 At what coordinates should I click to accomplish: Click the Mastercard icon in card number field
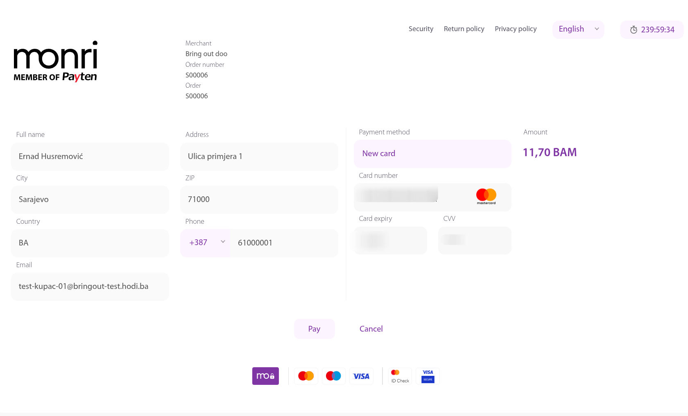pyautogui.click(x=486, y=196)
